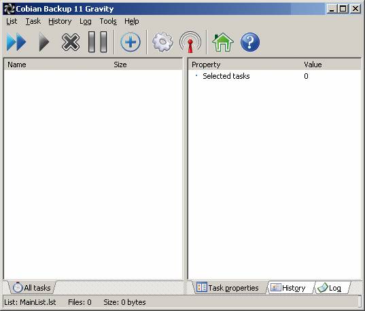Click 'List: MainList.lst' in status bar
Image resolution: width=365 pixels, height=311 pixels.
pos(30,302)
